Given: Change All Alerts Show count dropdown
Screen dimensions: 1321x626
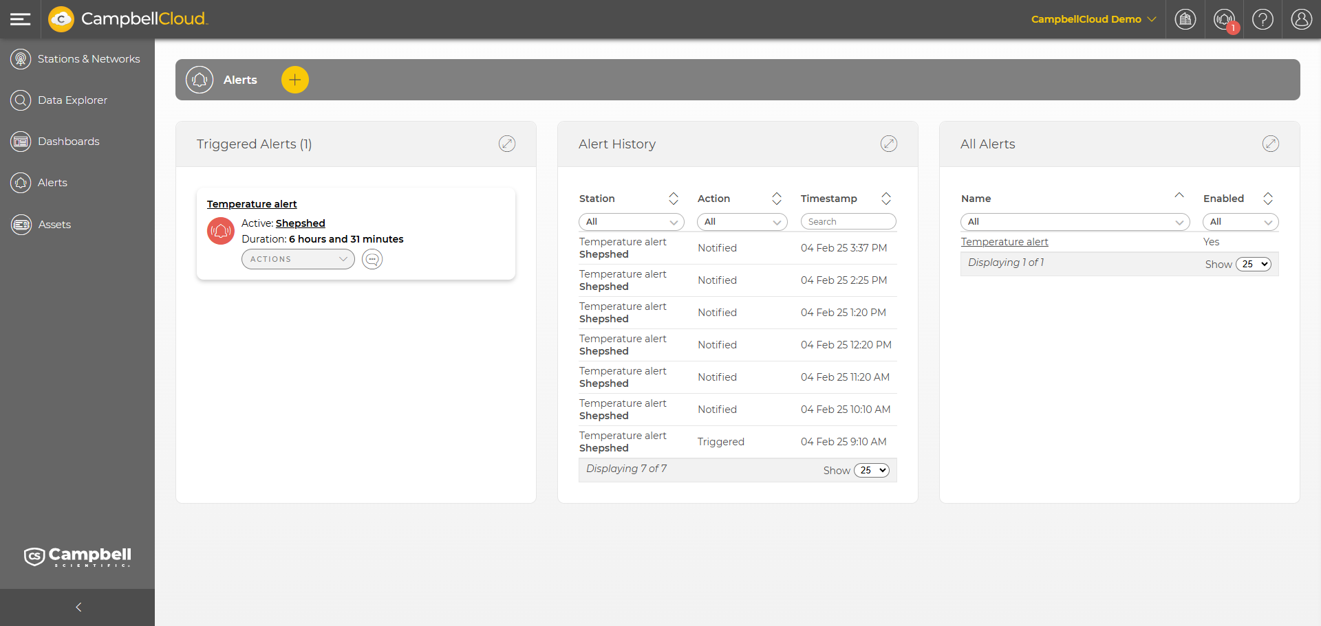Looking at the screenshot, I should [x=1254, y=265].
